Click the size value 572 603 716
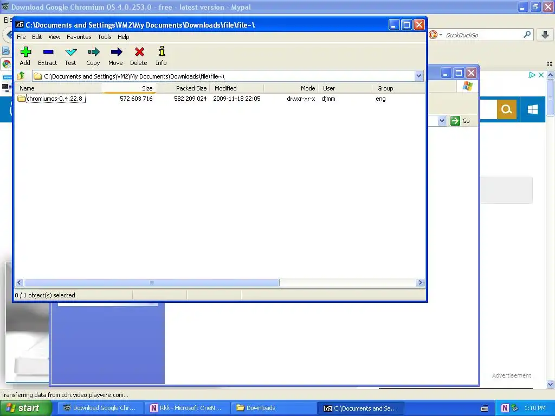The image size is (555, 416). (136, 99)
